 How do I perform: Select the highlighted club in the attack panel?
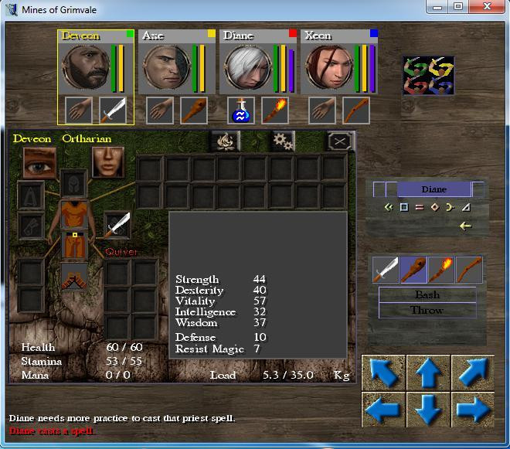[x=413, y=270]
